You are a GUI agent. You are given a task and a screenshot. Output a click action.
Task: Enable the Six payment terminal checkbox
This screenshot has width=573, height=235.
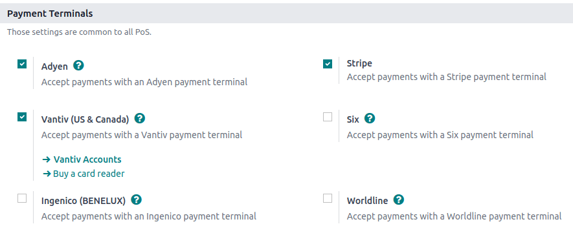click(328, 117)
